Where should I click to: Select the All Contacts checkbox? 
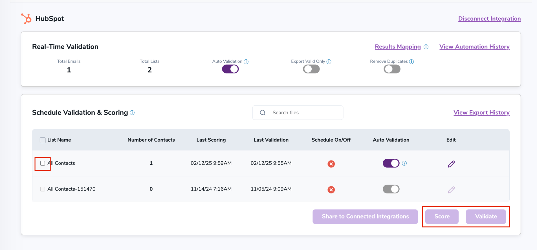pos(43,163)
